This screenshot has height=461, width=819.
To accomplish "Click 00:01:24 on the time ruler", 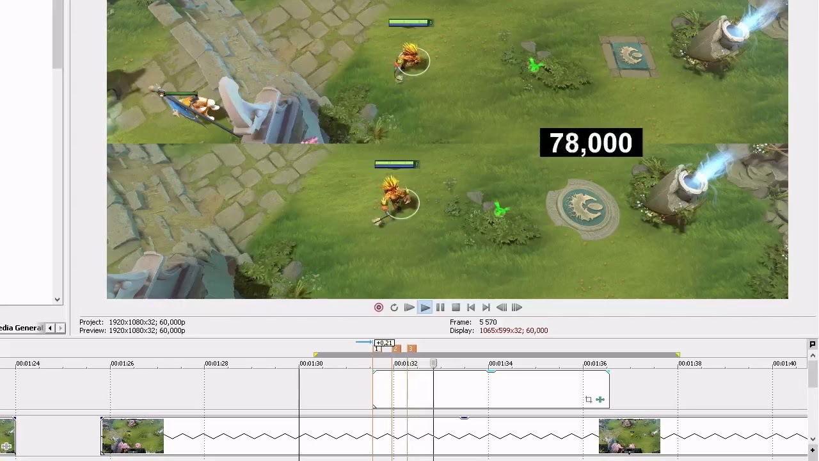I will (28, 364).
